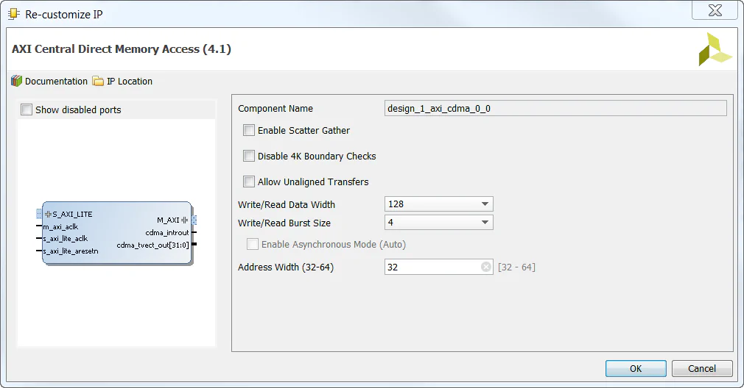Expand the M_AXI interface plus icon
Screen dimensions: 744x388
[x=184, y=220]
